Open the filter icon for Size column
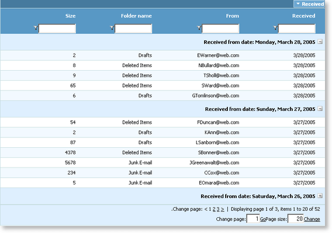 pyautogui.click(x=36, y=27)
